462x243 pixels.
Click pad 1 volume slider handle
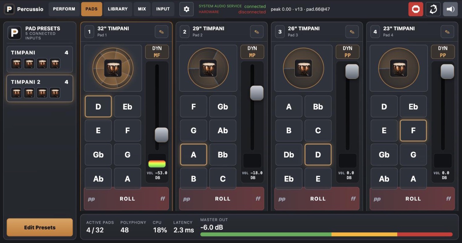point(161,135)
